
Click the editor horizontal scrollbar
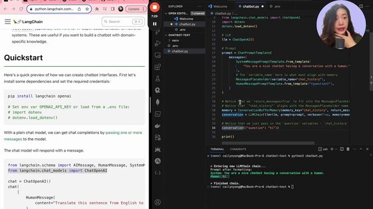click(268, 143)
